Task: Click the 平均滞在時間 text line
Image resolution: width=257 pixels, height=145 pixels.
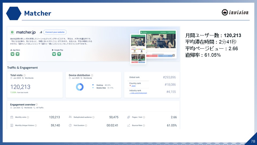Action: tap(211, 42)
